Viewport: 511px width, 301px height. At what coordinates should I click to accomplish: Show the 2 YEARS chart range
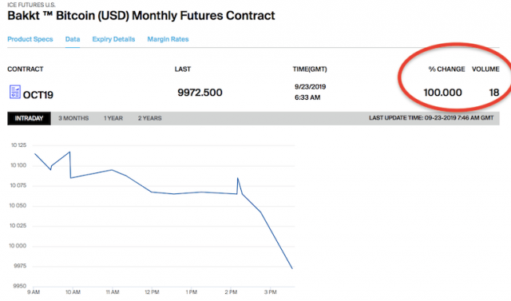(x=149, y=118)
